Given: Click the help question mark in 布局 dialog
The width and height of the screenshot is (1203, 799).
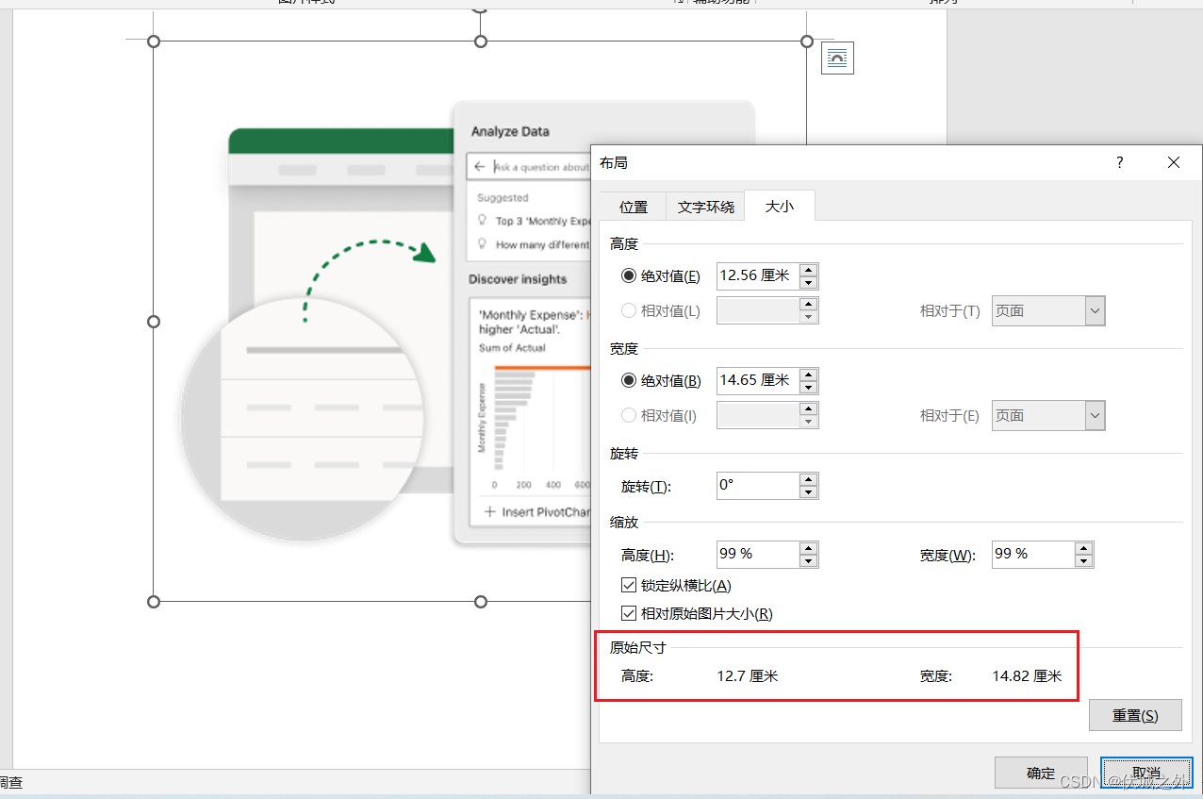Looking at the screenshot, I should click(x=1119, y=162).
